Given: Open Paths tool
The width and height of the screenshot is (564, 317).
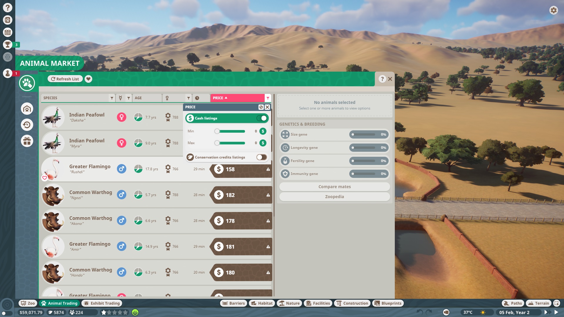Looking at the screenshot, I should (513, 303).
